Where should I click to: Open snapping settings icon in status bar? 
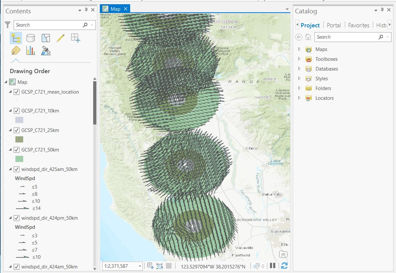(150, 266)
